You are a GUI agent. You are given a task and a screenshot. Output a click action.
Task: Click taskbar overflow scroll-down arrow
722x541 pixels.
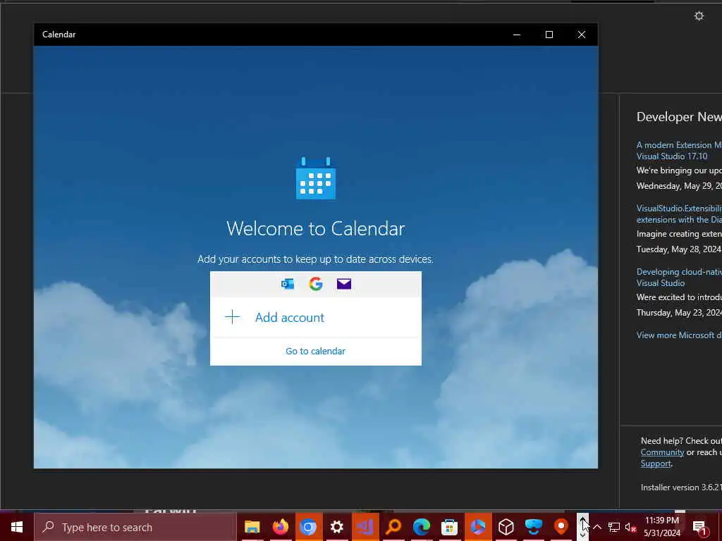coord(583,535)
